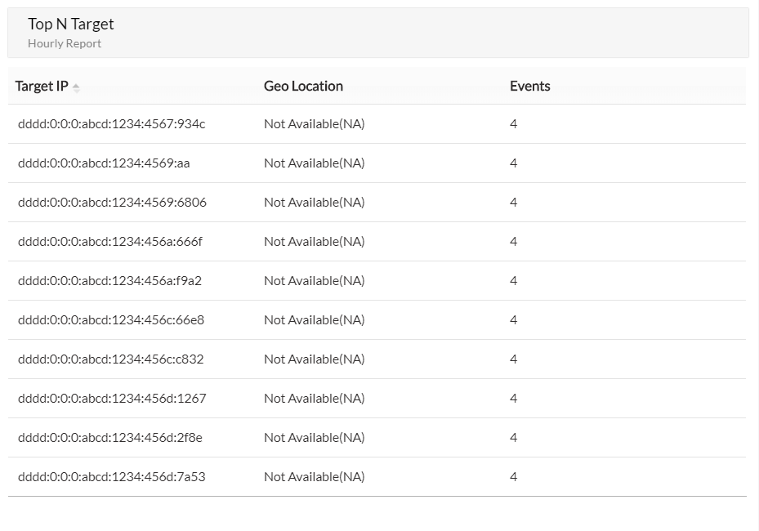Click the IP address ending in 456d:2f8e

(109, 438)
